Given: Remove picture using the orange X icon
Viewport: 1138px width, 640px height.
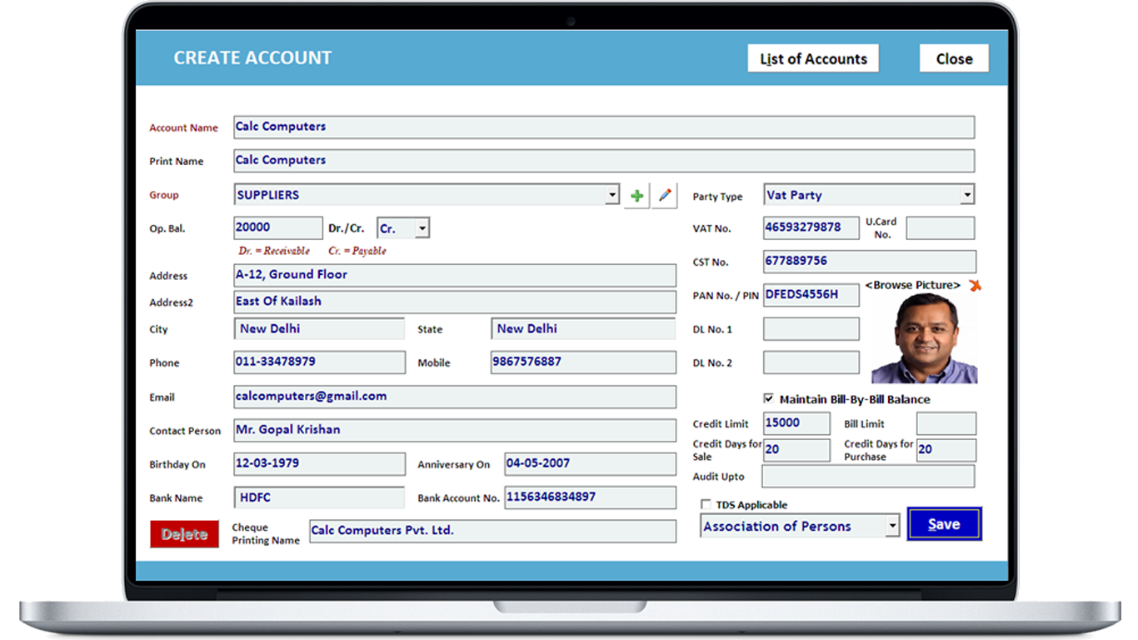Looking at the screenshot, I should [975, 286].
